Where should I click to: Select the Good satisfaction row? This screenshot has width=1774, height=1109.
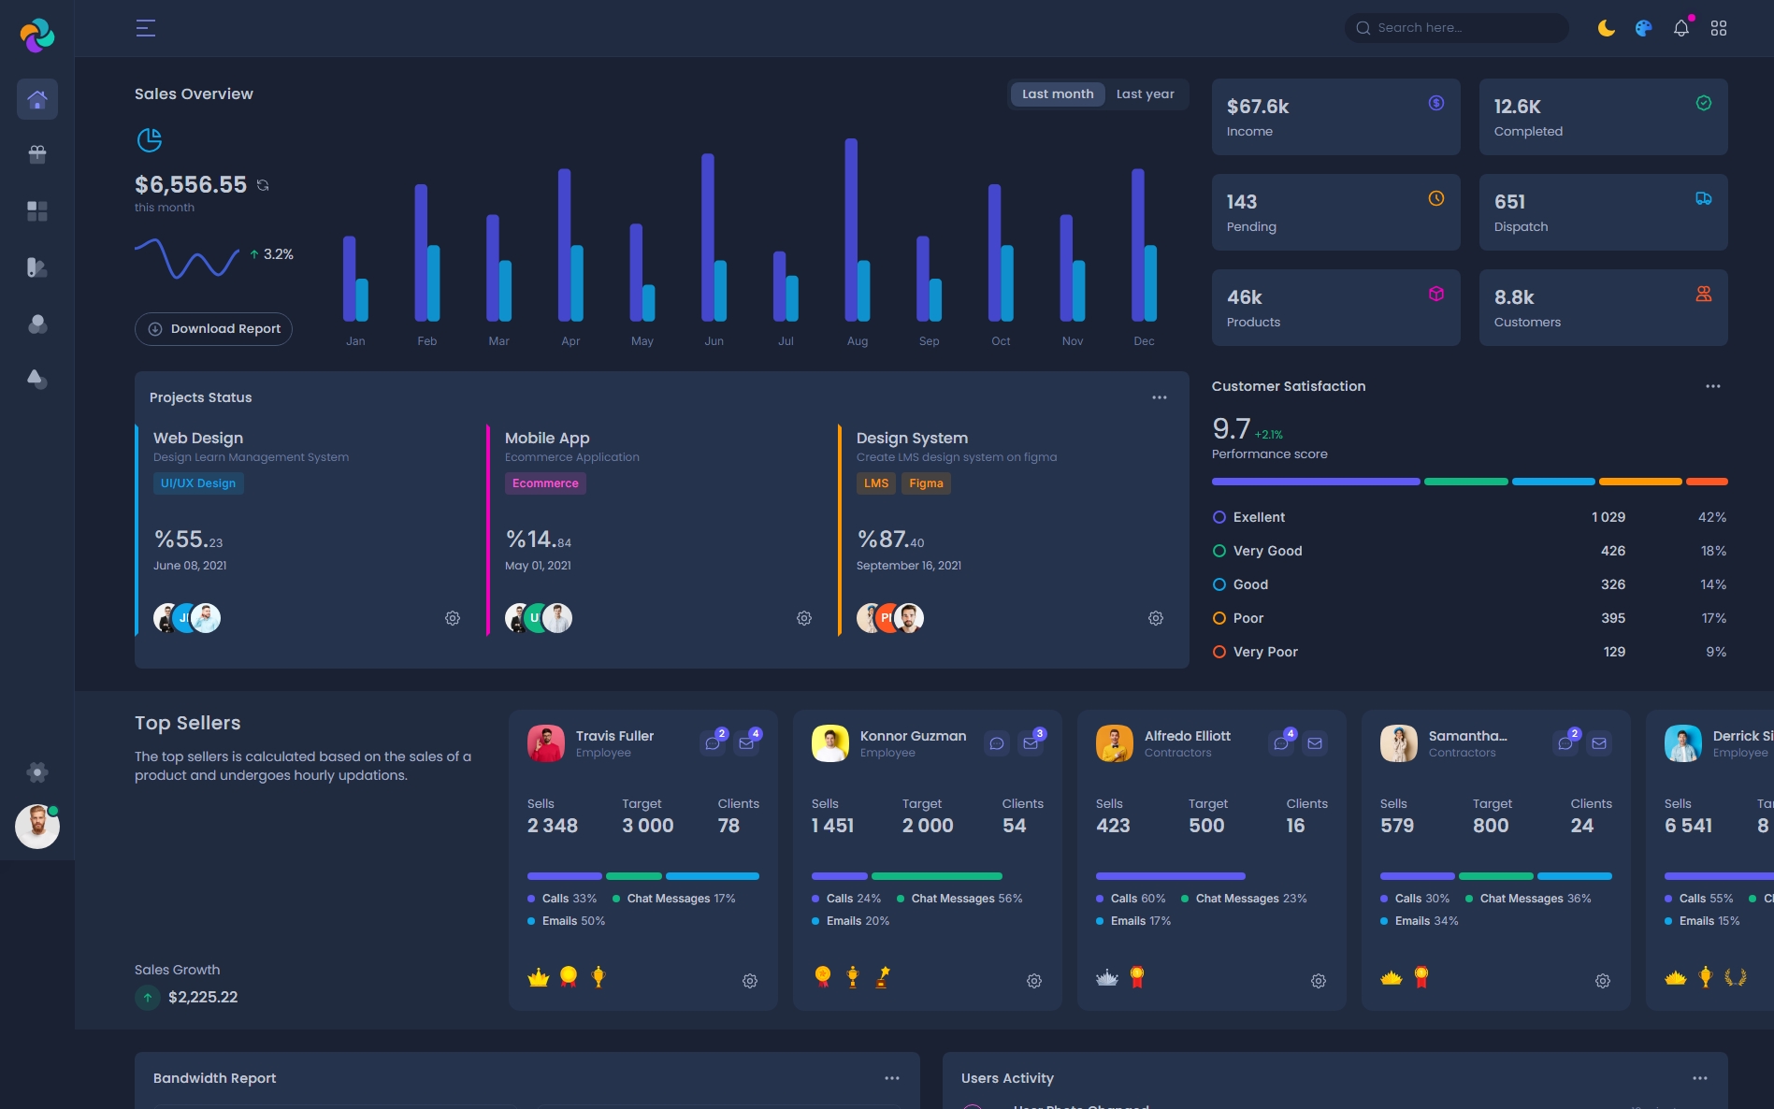coord(1469,584)
